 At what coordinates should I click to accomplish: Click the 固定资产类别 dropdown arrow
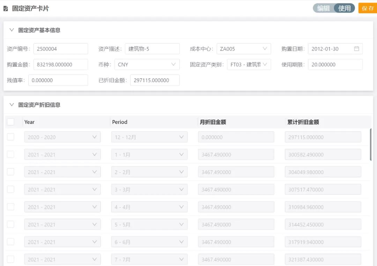coord(265,64)
